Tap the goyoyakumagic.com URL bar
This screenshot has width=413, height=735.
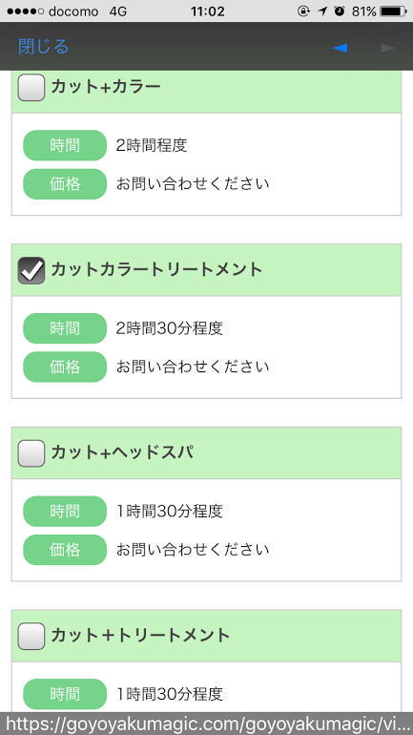(x=206, y=724)
